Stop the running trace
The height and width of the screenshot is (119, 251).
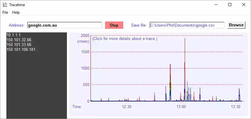[114, 25]
